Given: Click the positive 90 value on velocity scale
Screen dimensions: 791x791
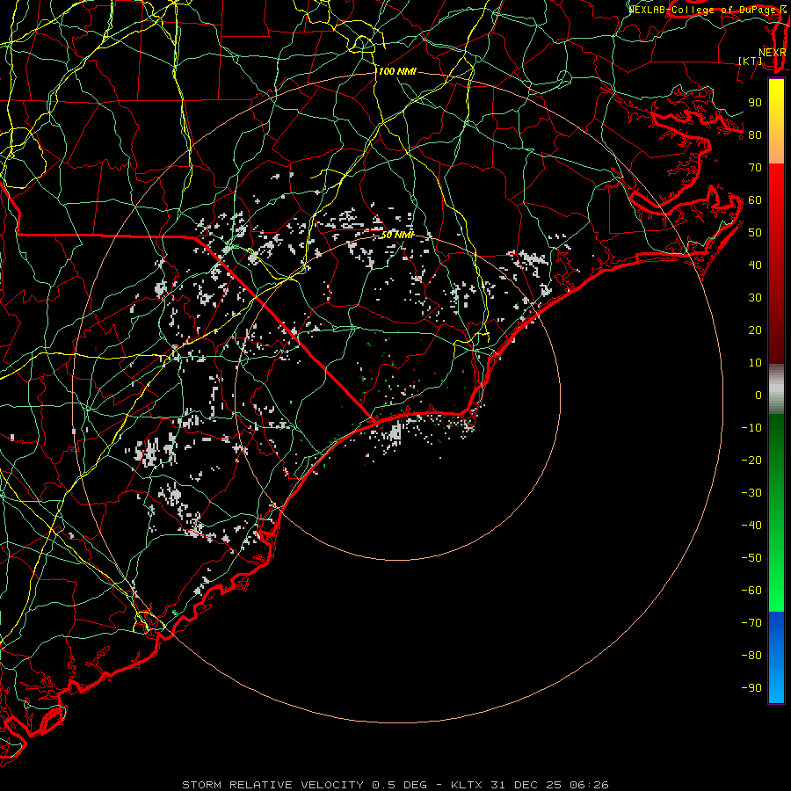Looking at the screenshot, I should (x=755, y=103).
